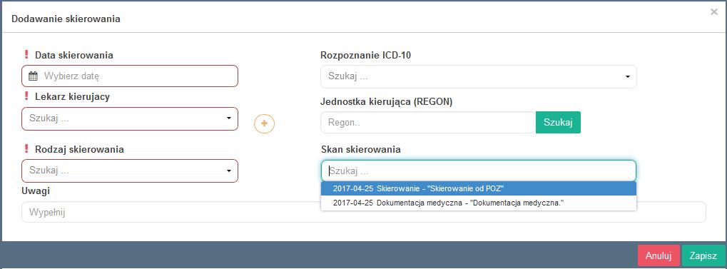Expand the Rodzaj skierowania dropdown

point(130,171)
